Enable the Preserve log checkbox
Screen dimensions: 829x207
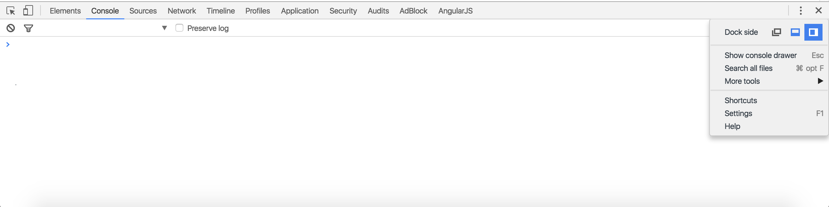pyautogui.click(x=179, y=28)
